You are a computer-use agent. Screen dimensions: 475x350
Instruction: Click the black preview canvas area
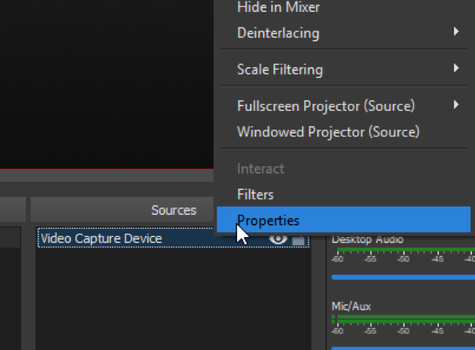106,83
